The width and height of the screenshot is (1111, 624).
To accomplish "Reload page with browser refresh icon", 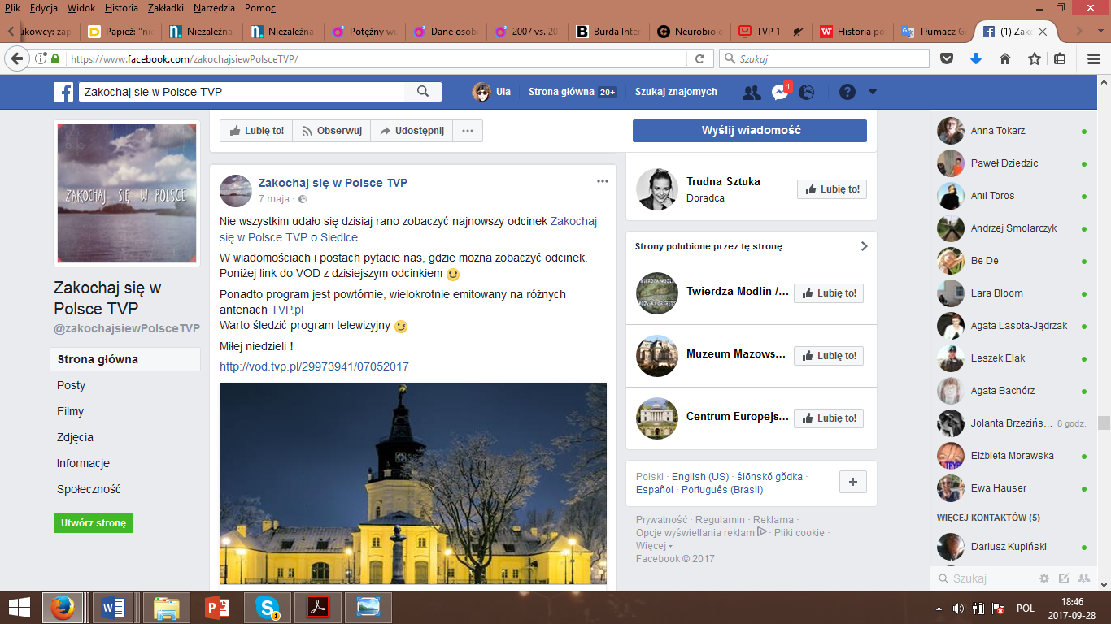I will (x=699, y=58).
